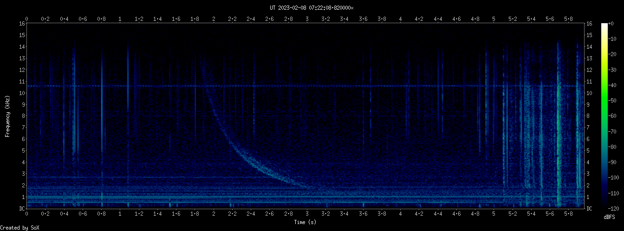The image size is (624, 231).
Task: Click the 16 label on left frequency axis
Action: [21, 24]
